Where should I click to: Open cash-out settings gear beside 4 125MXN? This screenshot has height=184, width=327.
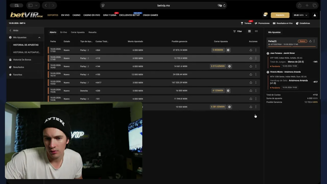[x=228, y=90]
